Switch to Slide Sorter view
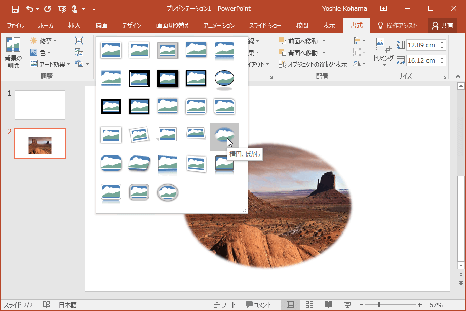The image size is (466, 311). [309, 305]
